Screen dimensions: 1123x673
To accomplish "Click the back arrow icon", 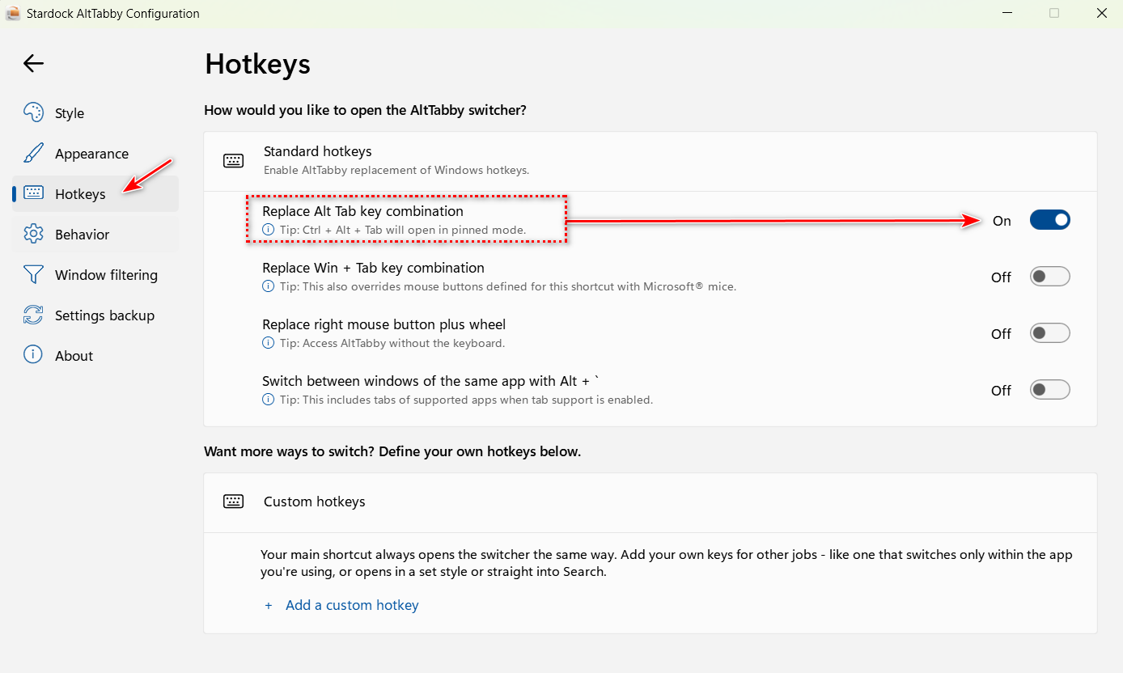I will (x=33, y=63).
